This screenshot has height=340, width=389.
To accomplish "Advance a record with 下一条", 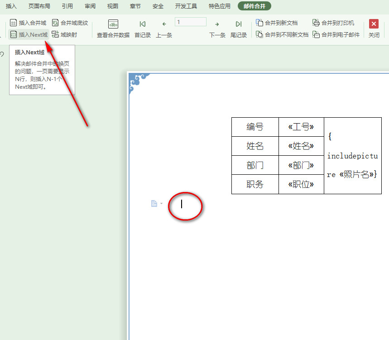I will (x=217, y=29).
